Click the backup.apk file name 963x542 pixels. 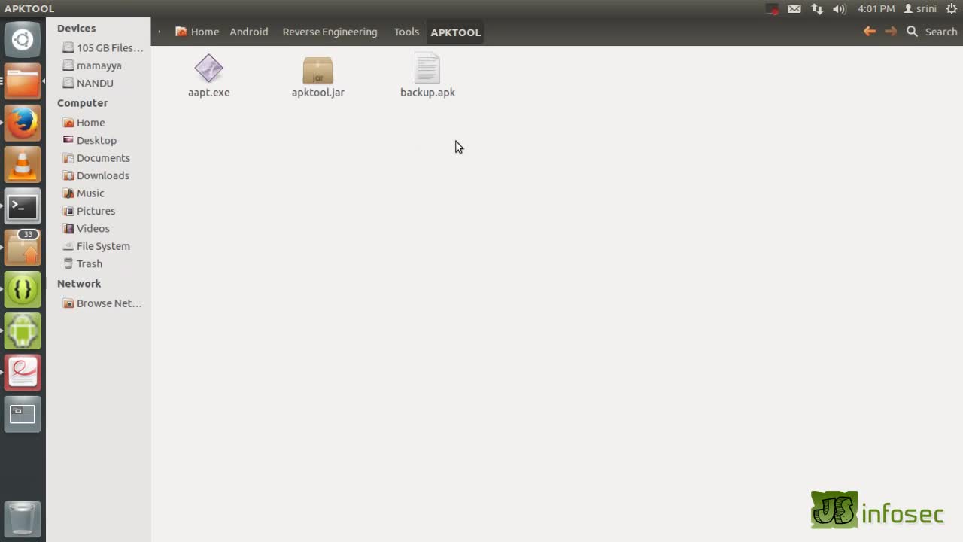click(427, 93)
